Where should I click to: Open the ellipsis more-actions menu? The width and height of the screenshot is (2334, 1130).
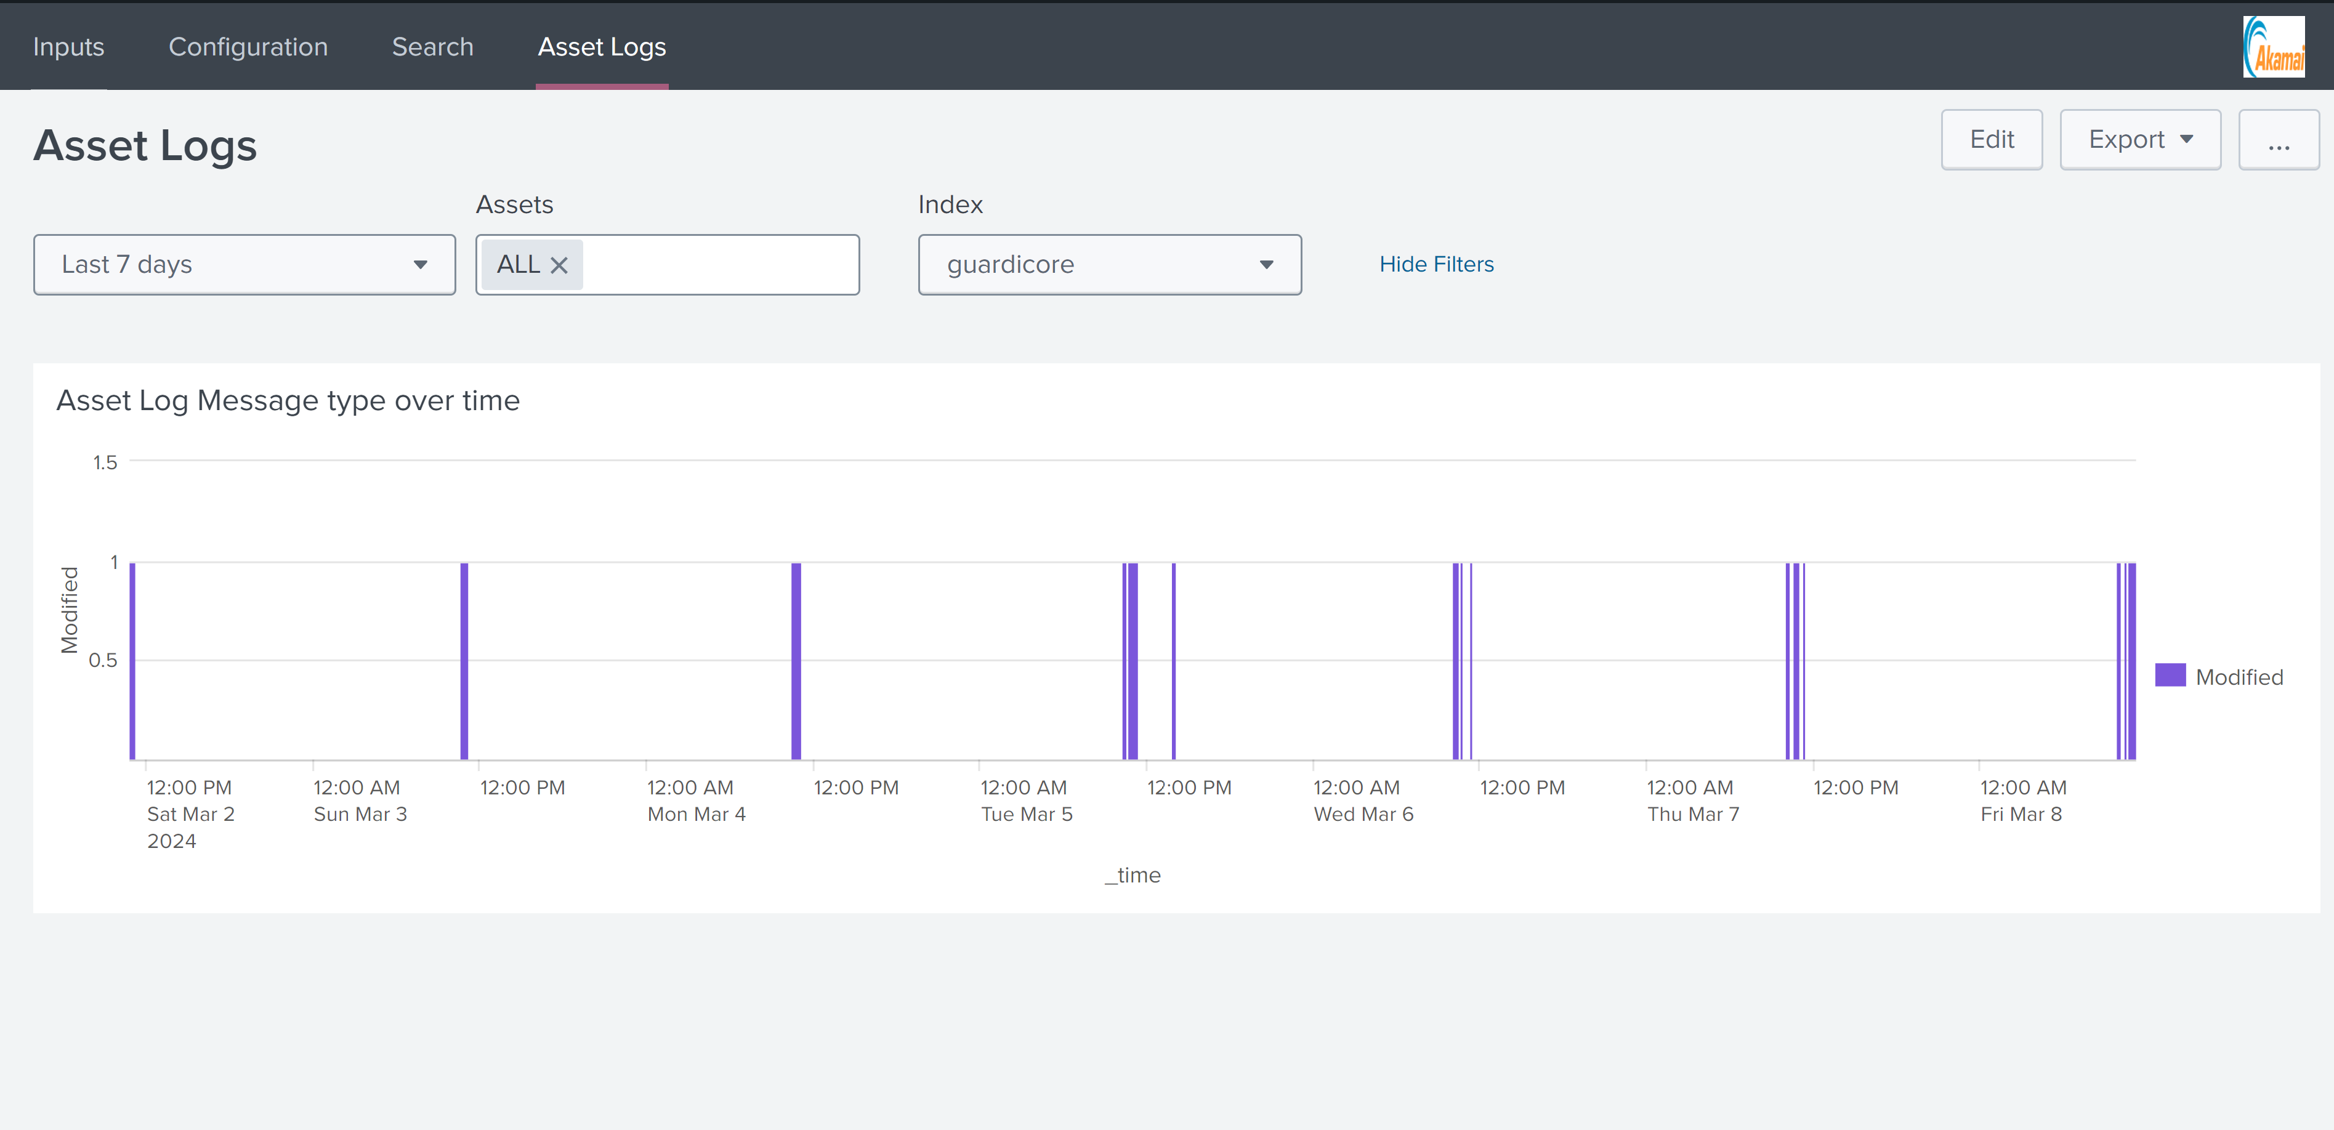coord(2279,140)
